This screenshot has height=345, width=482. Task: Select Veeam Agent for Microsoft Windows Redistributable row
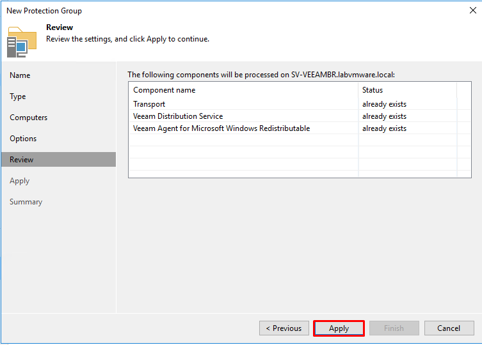(x=300, y=128)
